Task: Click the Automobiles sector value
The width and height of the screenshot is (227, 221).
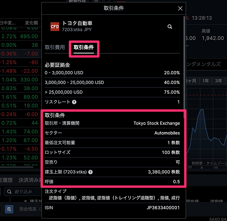Action: [167, 133]
